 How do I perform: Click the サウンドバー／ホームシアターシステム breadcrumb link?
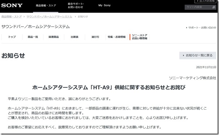pos(49,17)
